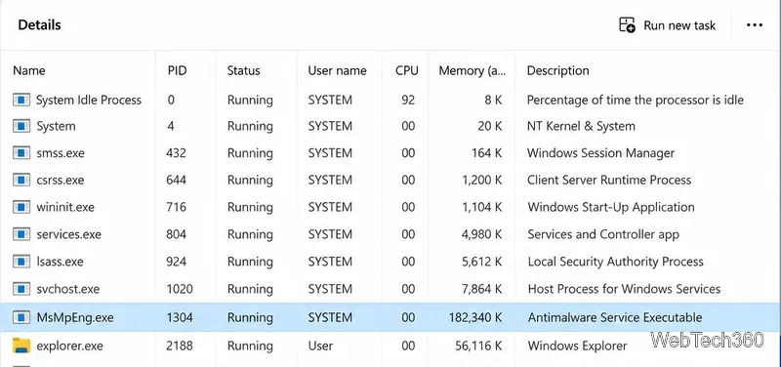Image resolution: width=781 pixels, height=367 pixels.
Task: Click PID value 432
Action: (177, 153)
